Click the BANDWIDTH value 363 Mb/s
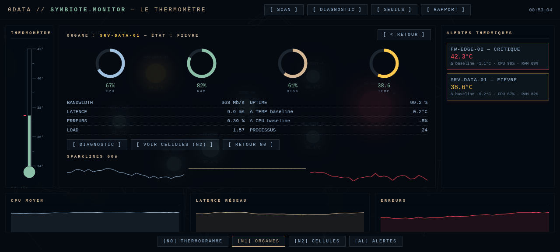Screen dimensions: 560x252 [x=233, y=103]
